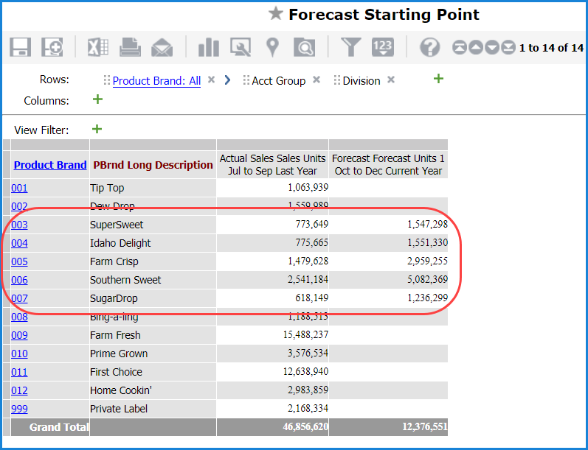Image resolution: width=588 pixels, height=450 pixels.
Task: Drill into brand 999
Action: pyautogui.click(x=19, y=409)
